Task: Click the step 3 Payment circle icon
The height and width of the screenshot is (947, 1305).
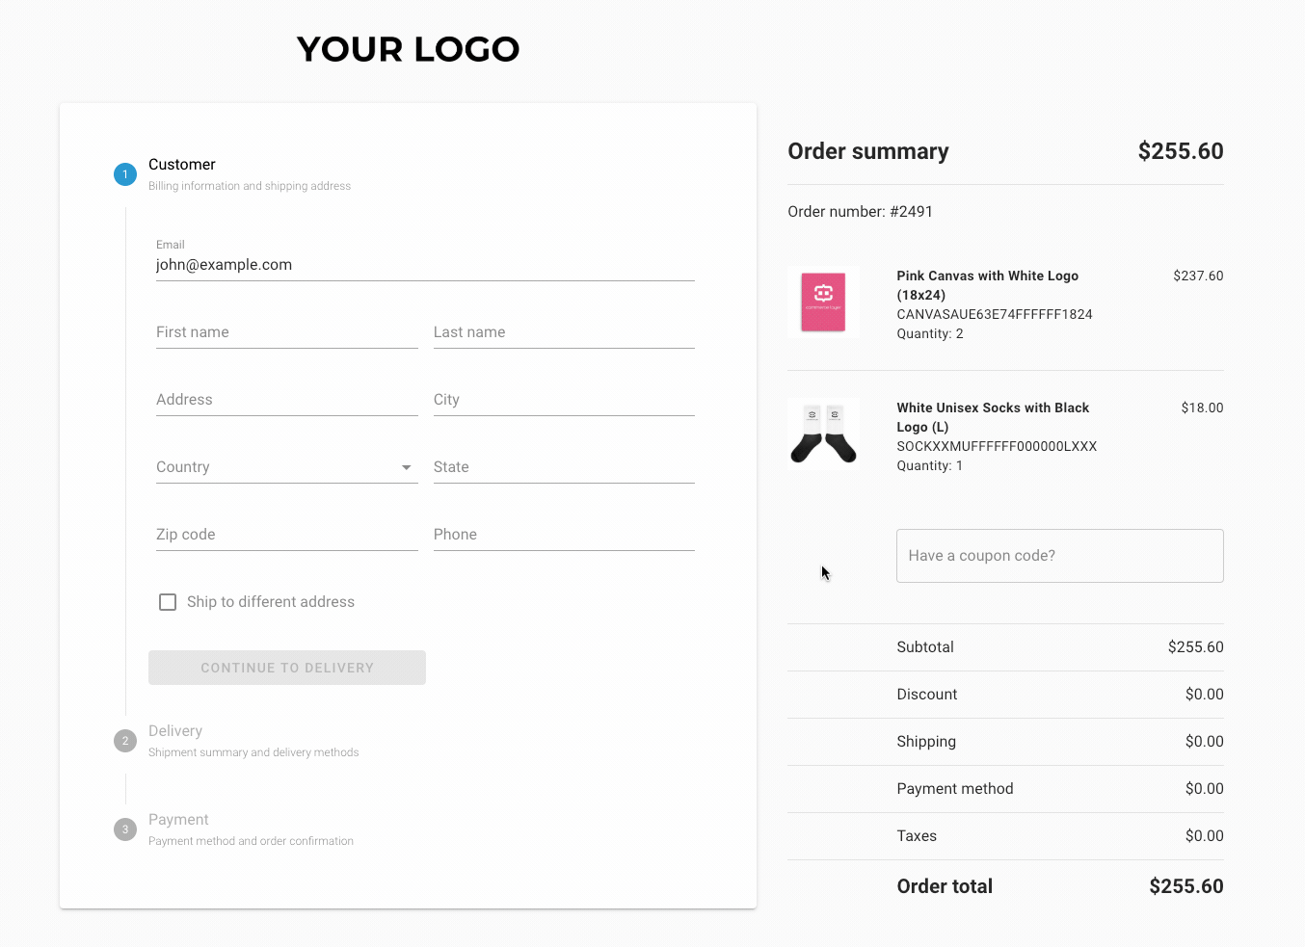Action: (125, 829)
